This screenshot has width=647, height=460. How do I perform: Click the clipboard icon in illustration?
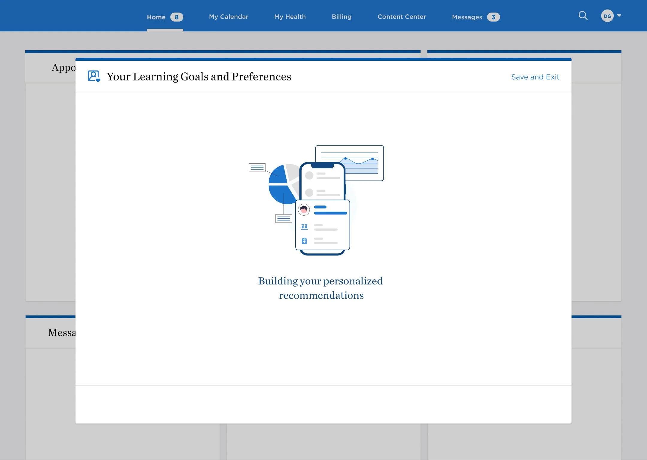(304, 241)
